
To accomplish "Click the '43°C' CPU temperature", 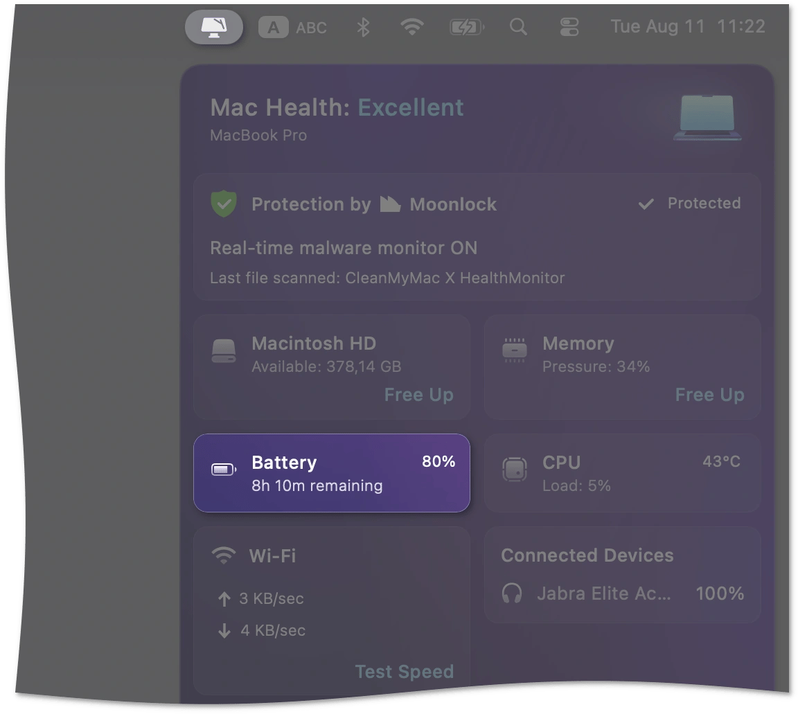I will tap(721, 462).
